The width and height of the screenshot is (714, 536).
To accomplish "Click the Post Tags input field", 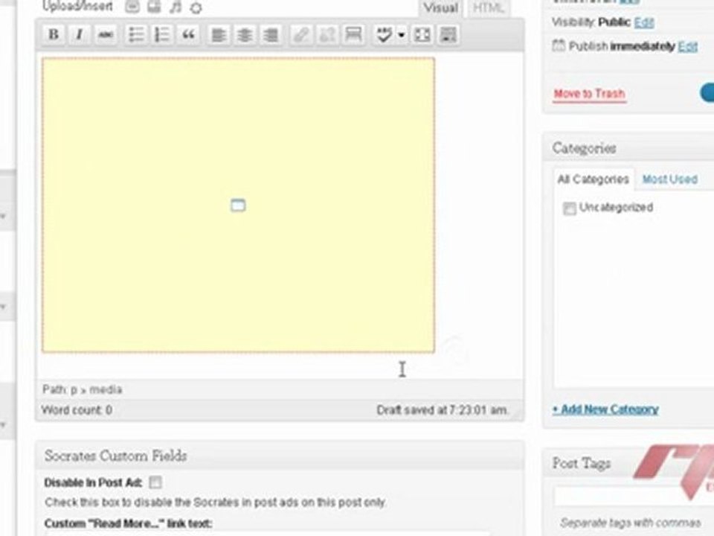I will click(634, 497).
